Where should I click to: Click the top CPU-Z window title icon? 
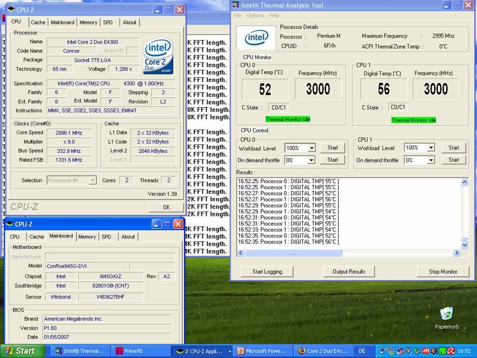click(11, 9)
